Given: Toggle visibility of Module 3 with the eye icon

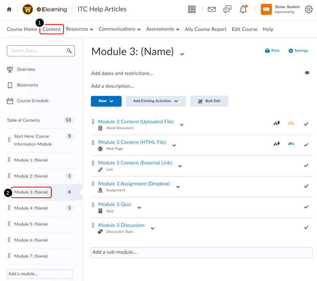Looking at the screenshot, I should [x=307, y=73].
